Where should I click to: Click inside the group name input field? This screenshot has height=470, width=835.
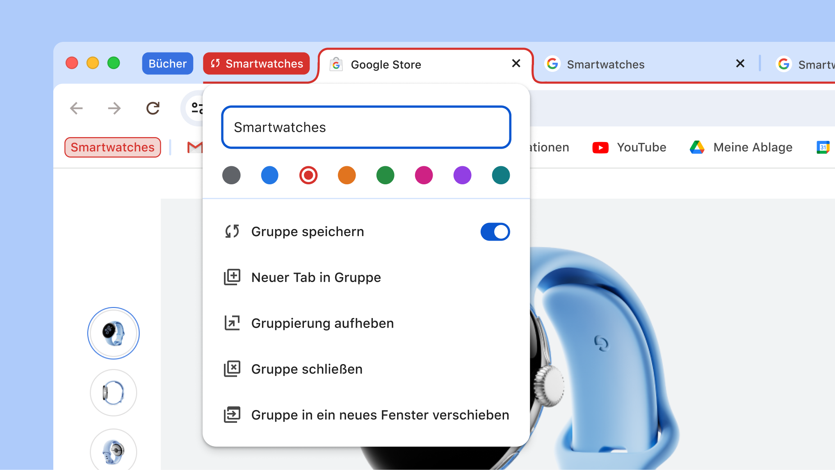(365, 127)
